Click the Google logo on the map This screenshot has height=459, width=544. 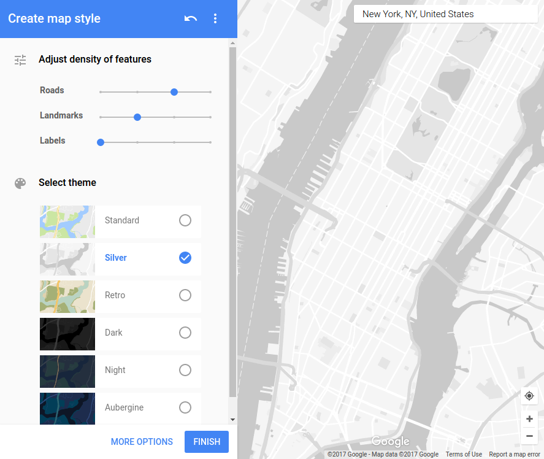[x=390, y=442]
